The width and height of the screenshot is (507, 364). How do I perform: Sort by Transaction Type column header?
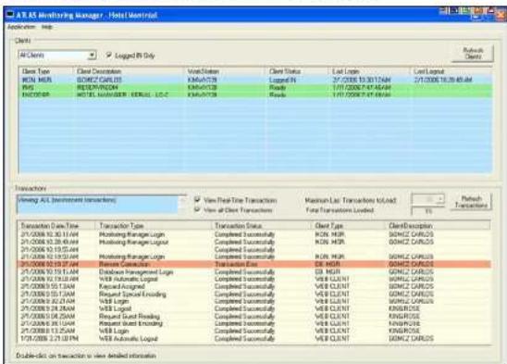154,226
